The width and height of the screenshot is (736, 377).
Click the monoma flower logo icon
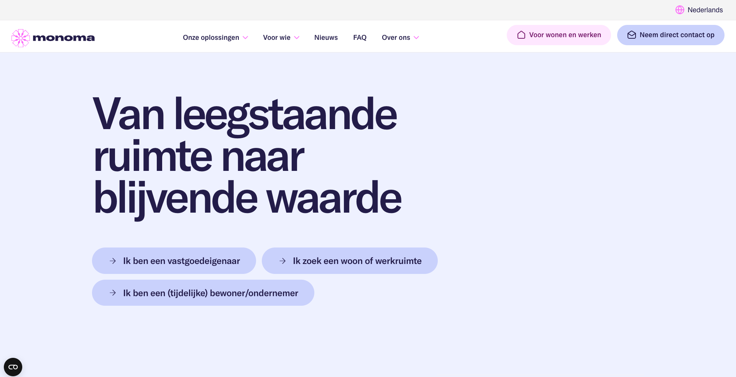[21, 38]
